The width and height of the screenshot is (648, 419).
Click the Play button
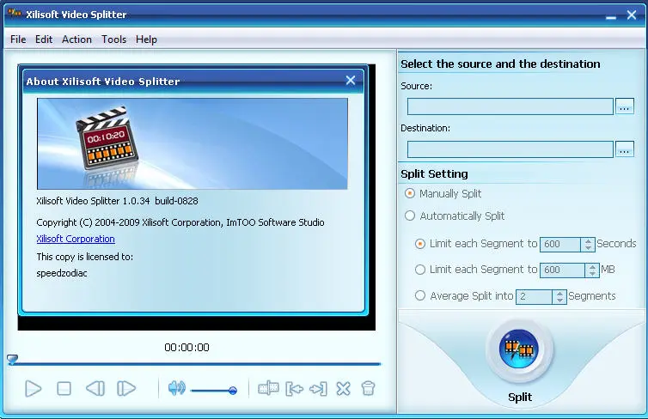33,388
